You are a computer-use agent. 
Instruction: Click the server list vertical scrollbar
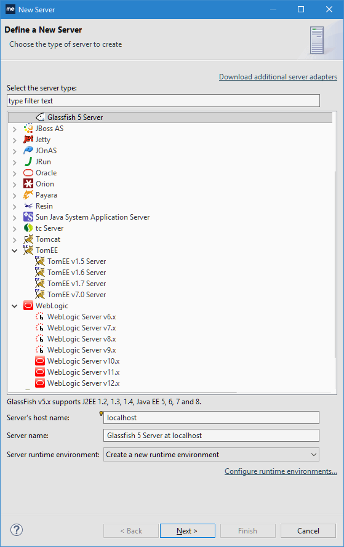point(335,265)
